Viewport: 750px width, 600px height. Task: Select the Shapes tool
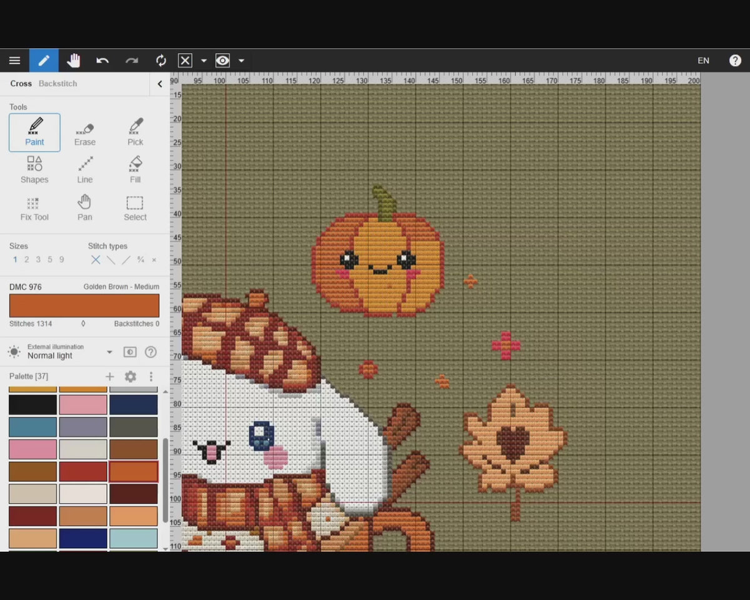(34, 170)
